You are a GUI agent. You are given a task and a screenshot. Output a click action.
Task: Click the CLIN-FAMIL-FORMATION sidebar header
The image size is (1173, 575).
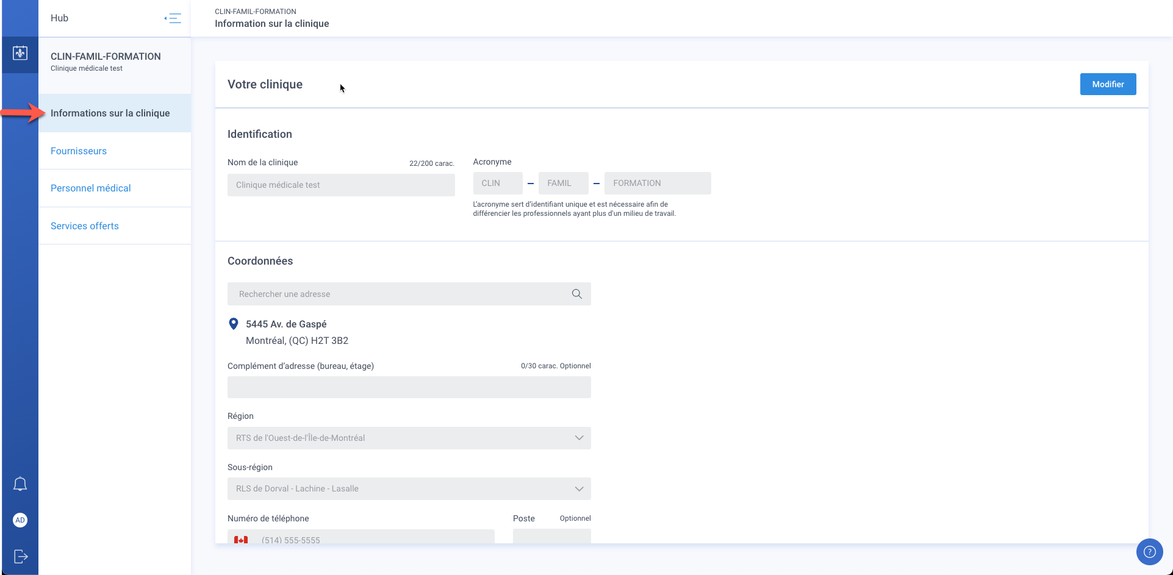pos(106,57)
